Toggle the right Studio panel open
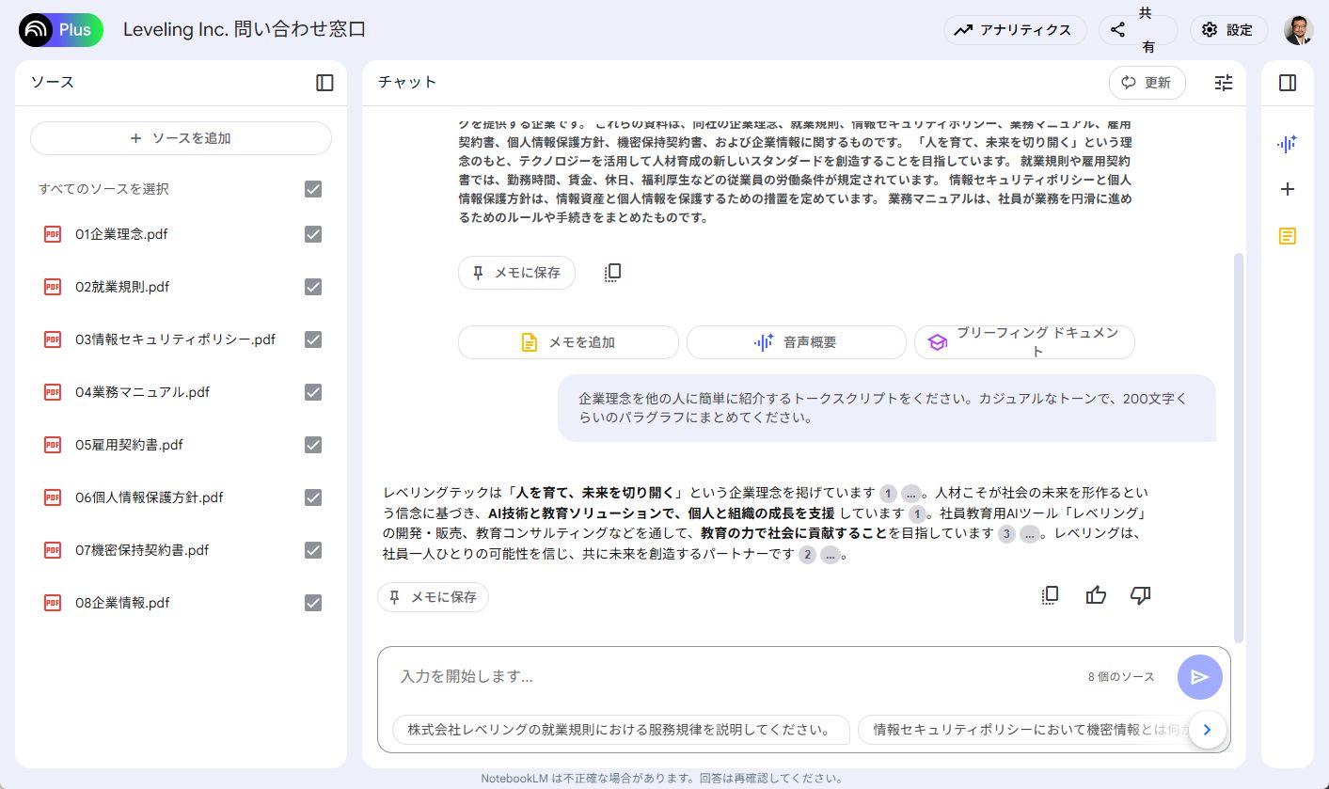Viewport: 1329px width, 789px height. tap(1287, 83)
